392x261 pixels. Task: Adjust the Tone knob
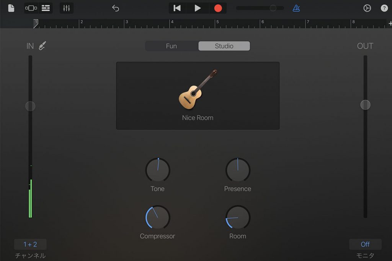(x=158, y=170)
